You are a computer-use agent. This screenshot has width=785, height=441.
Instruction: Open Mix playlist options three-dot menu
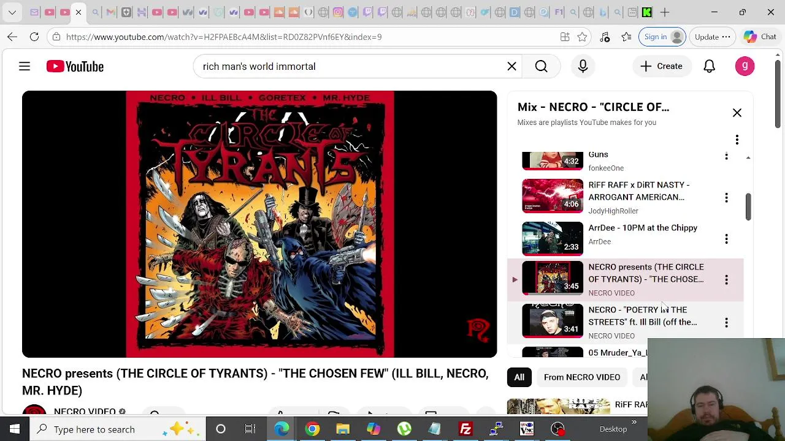point(737,140)
